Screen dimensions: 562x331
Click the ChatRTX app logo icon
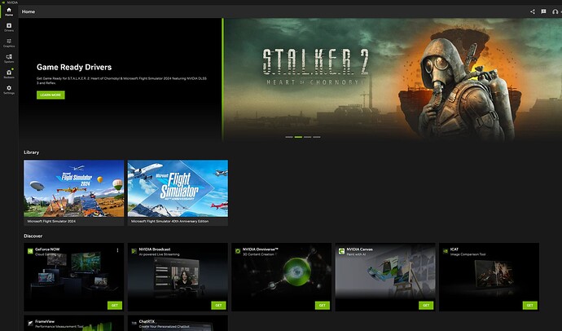coord(134,323)
